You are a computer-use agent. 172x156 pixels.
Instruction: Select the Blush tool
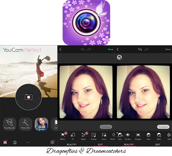click(x=159, y=136)
